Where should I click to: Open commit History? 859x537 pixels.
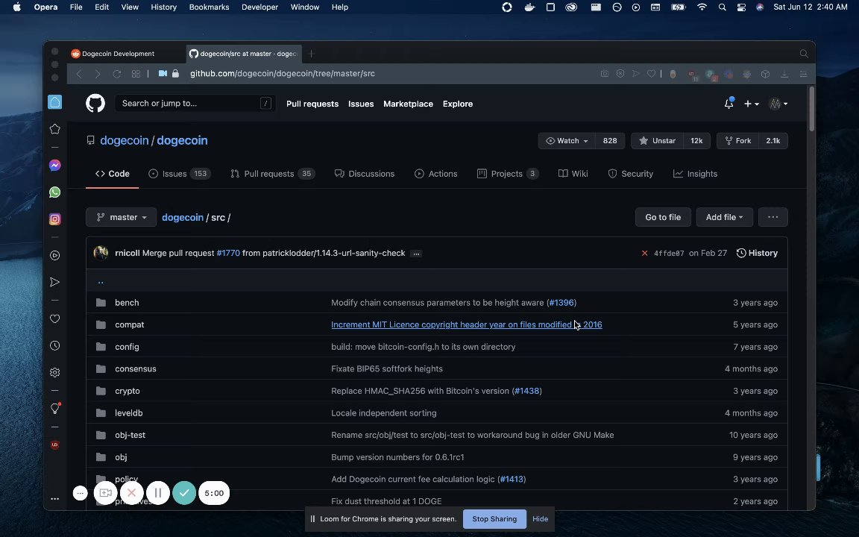[x=757, y=253]
